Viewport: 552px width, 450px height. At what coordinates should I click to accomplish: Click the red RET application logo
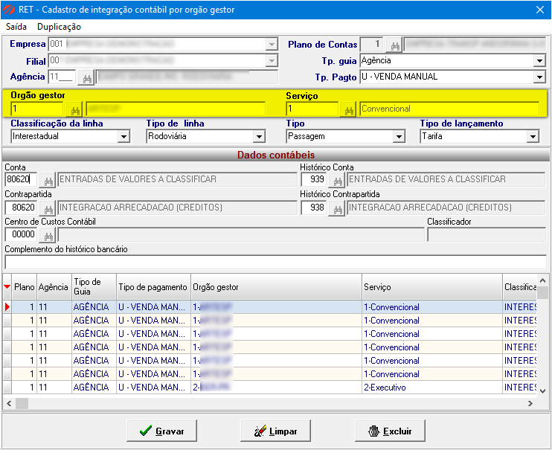pos(9,10)
